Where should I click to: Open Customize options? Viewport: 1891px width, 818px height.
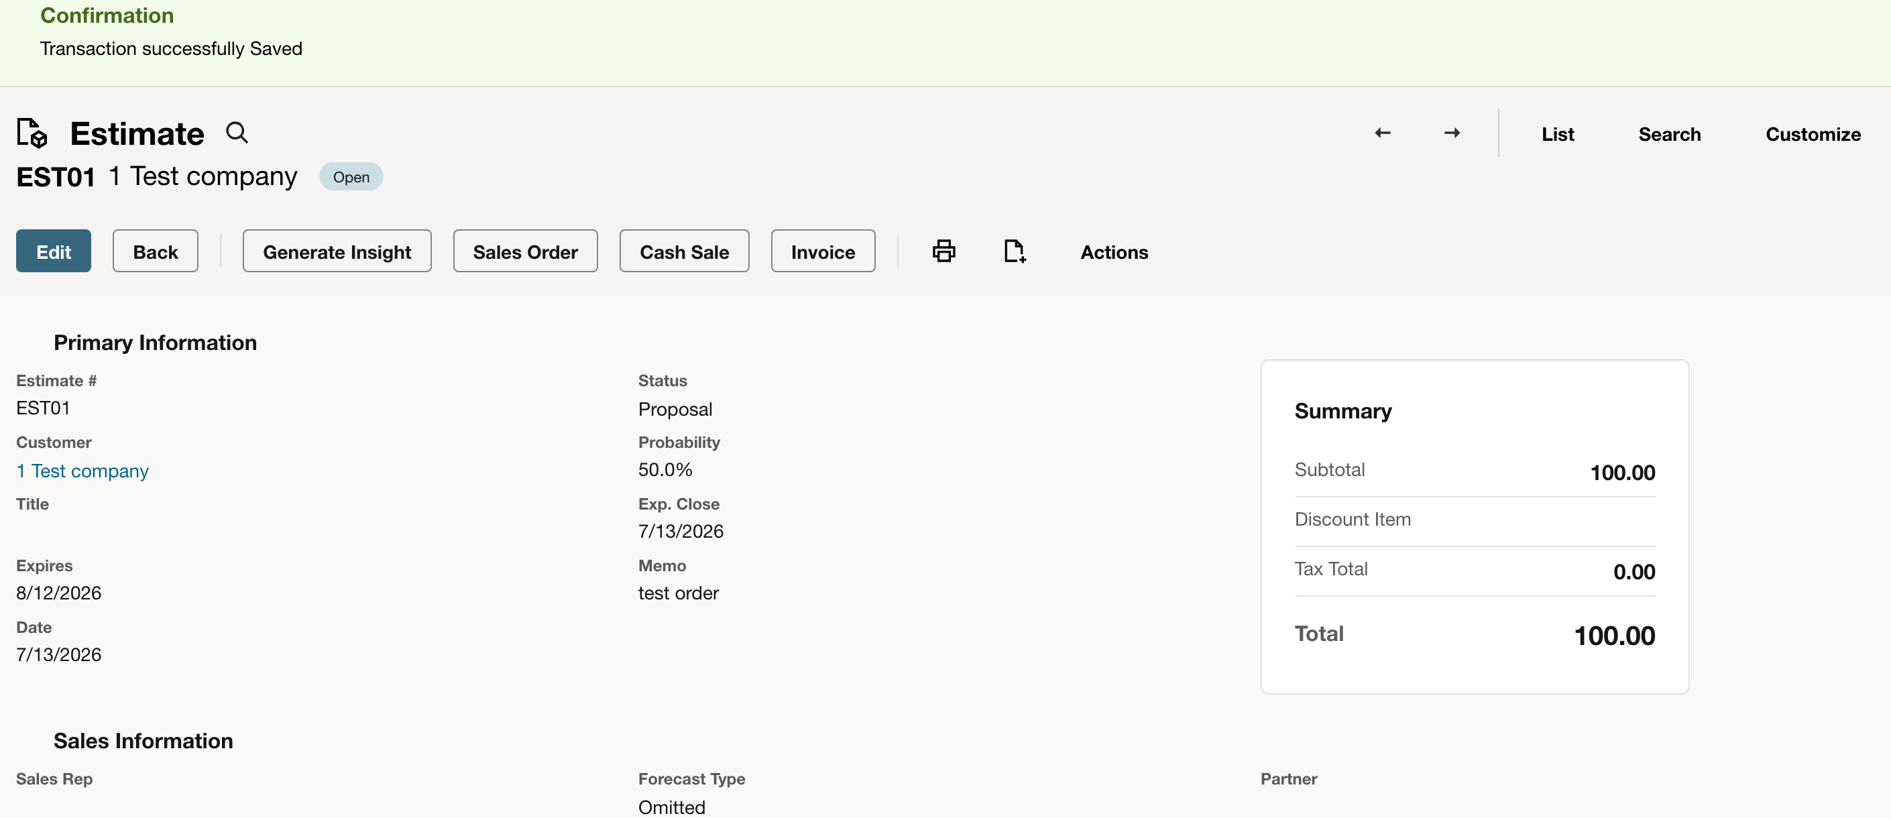pos(1813,134)
